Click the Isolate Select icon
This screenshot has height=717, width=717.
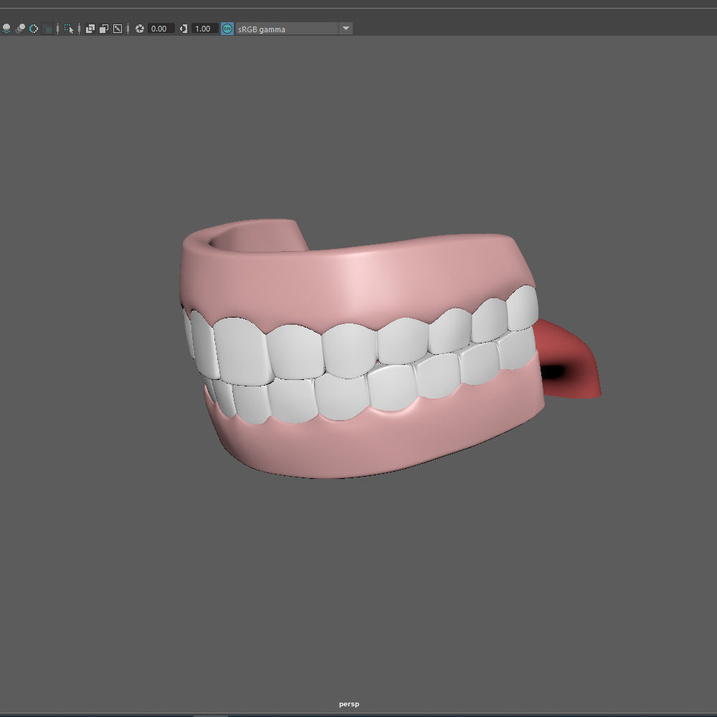69,29
